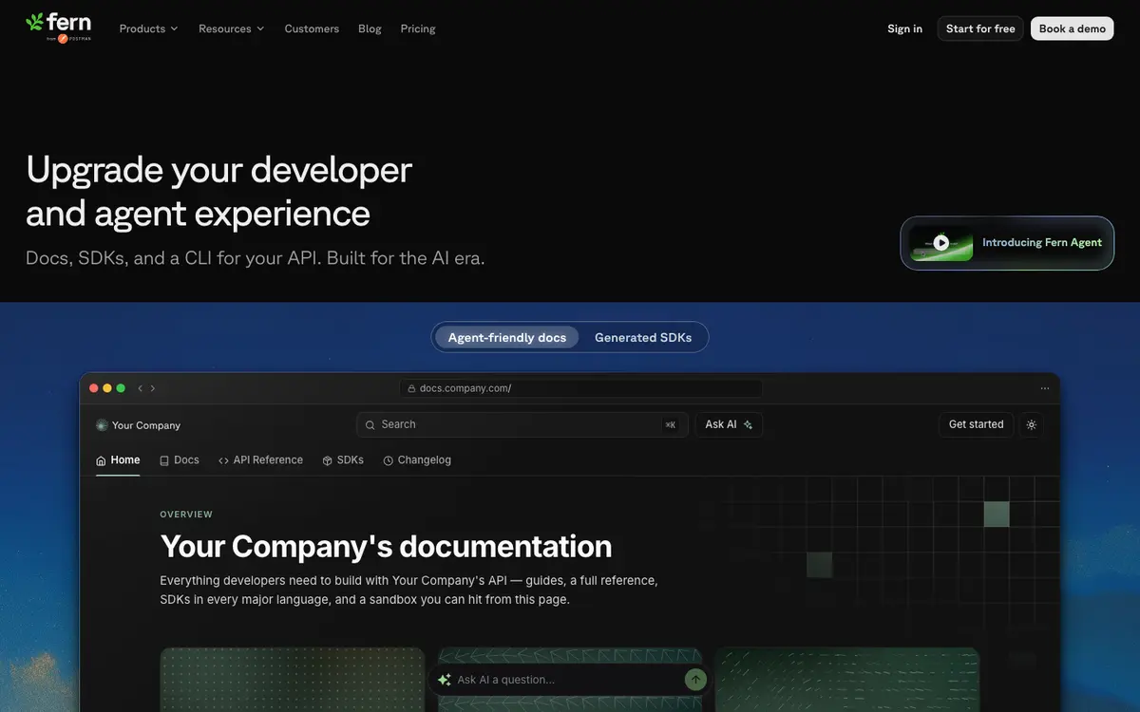Open the Changelog tab
This screenshot has height=712, width=1140.
pyautogui.click(x=417, y=460)
